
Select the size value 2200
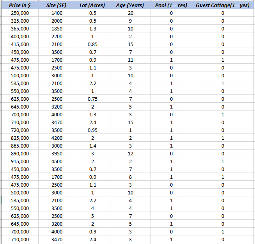[57, 36]
